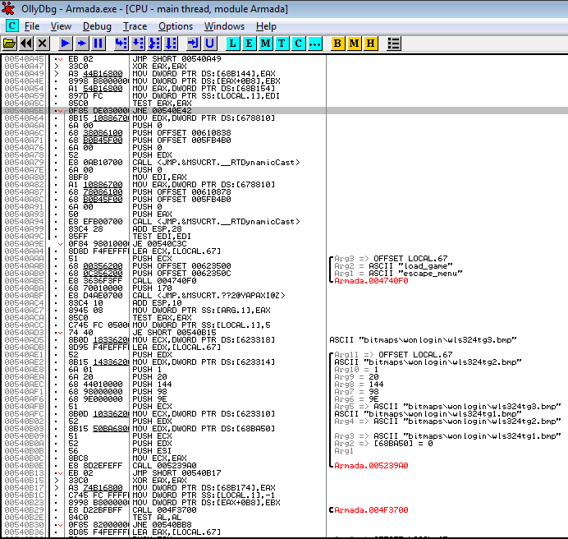Click the red Armada.004F3700 comment
This screenshot has height=539, width=568.
371,510
